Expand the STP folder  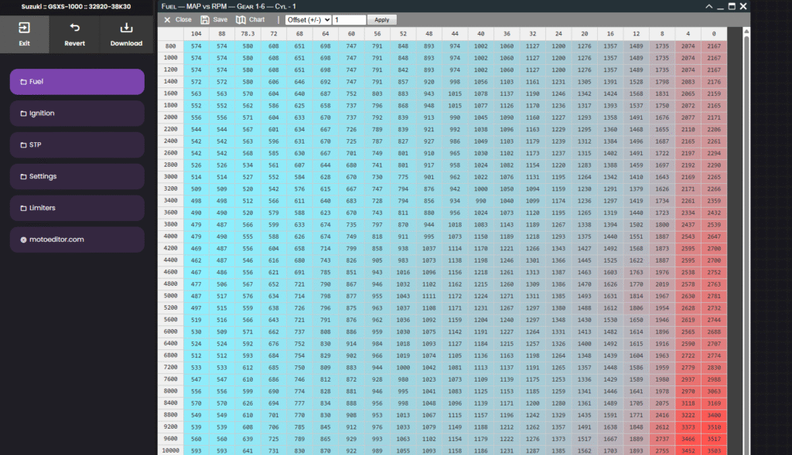[77, 145]
